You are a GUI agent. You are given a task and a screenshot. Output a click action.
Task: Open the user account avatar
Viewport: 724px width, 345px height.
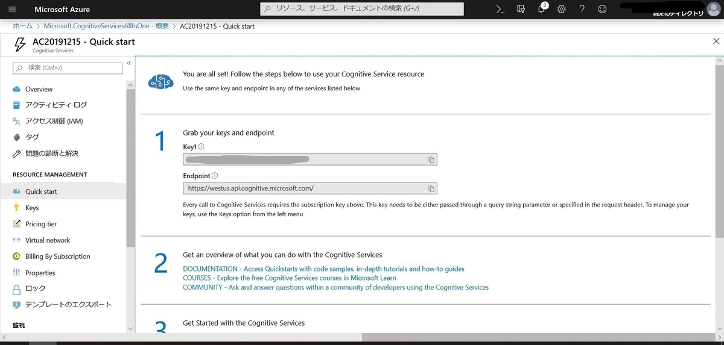[713, 8]
